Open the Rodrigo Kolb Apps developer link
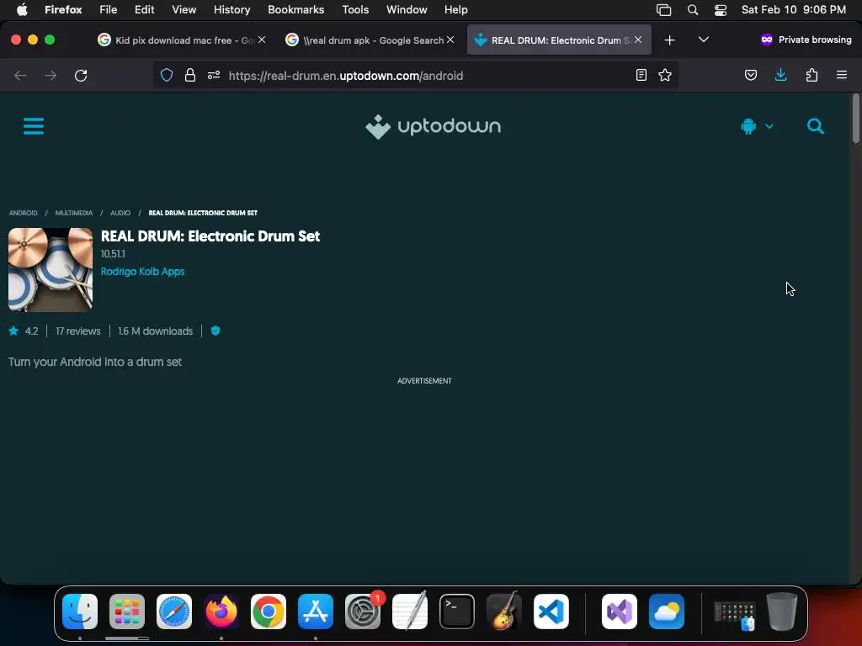Viewport: 862px width, 646px height. [142, 272]
